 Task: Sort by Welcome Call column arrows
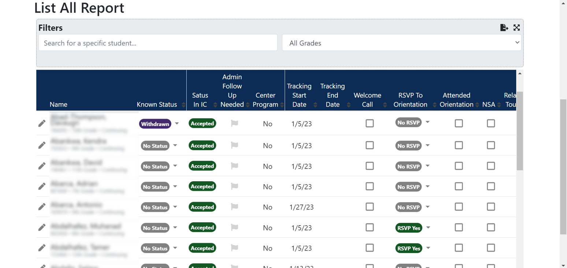385,105
